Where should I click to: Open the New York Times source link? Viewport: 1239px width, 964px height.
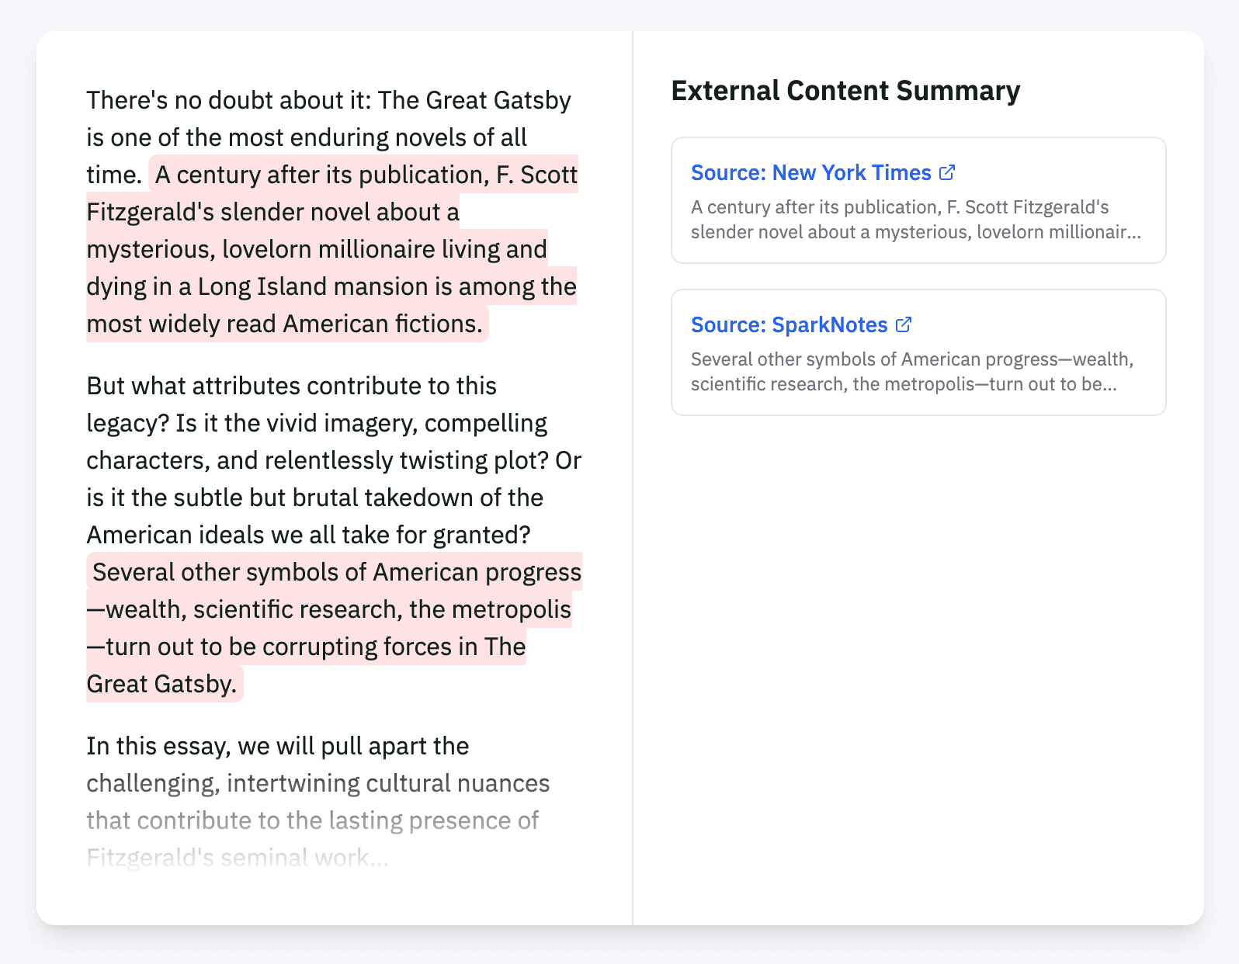[x=811, y=172]
